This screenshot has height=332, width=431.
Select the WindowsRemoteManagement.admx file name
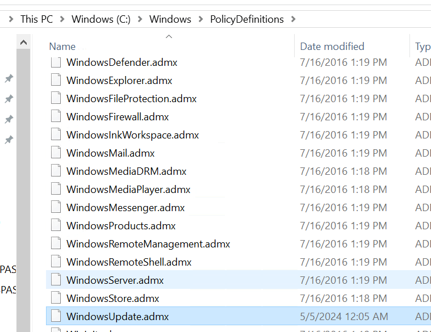pyautogui.click(x=148, y=243)
